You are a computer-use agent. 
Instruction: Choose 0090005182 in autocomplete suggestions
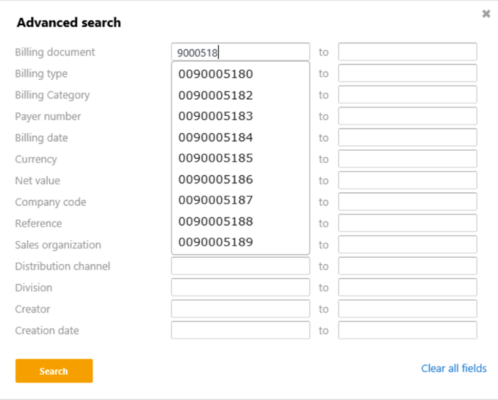[x=216, y=96]
